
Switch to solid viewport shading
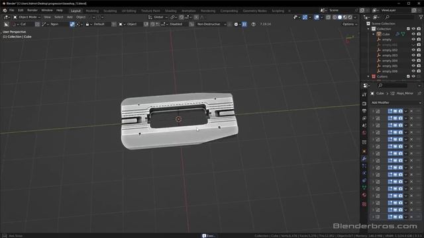(x=340, y=17)
